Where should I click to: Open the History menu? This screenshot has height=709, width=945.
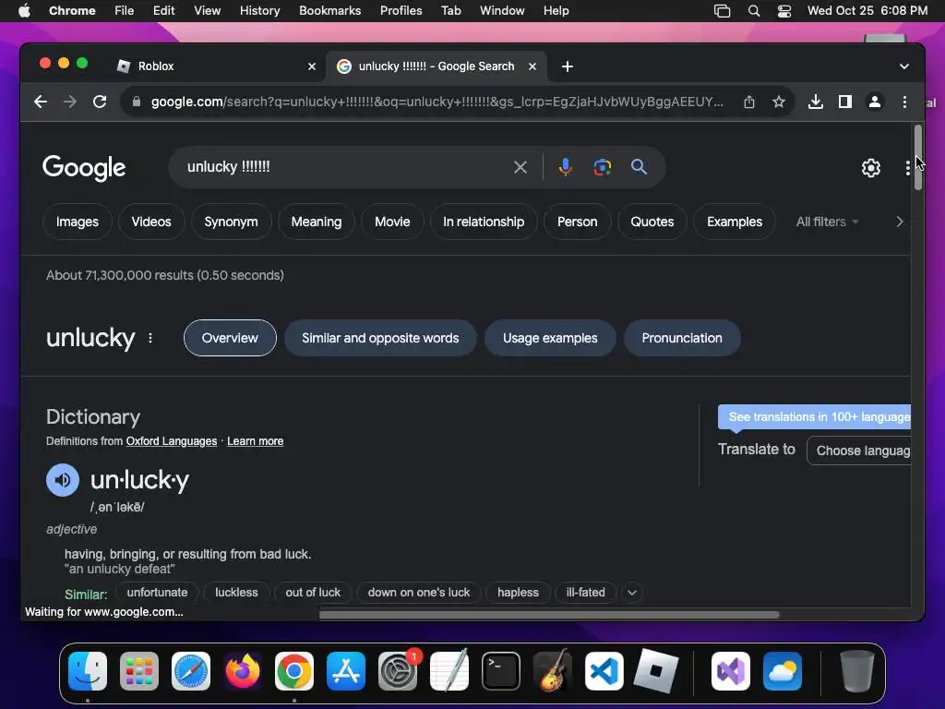pos(259,11)
